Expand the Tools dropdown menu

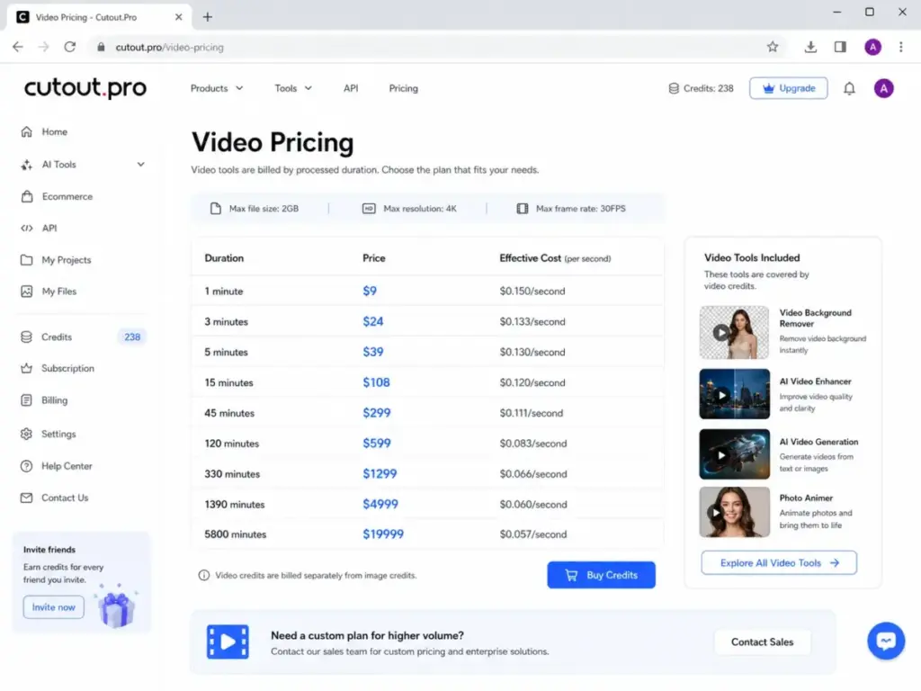click(x=293, y=88)
